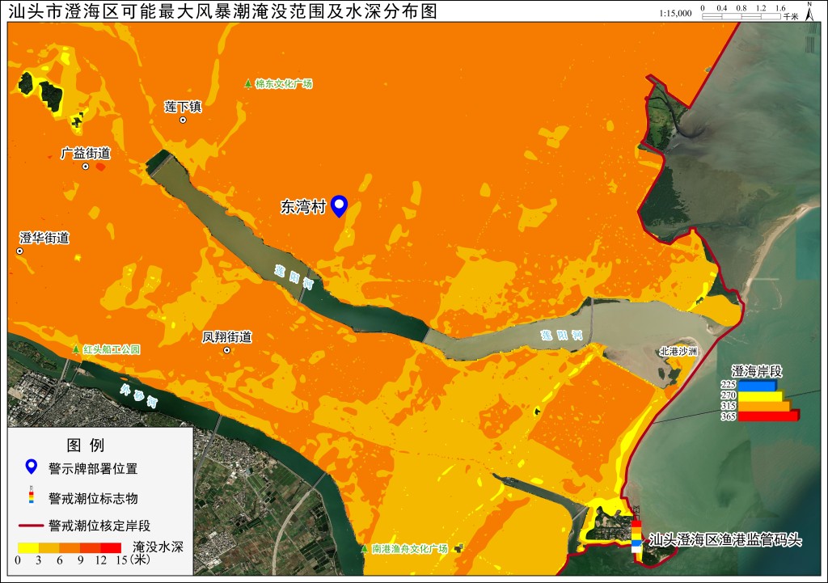Image resolution: width=828 pixels, height=583 pixels.
Task: Click the blue 225 bar of 澄海岸段
Action: coord(758,386)
